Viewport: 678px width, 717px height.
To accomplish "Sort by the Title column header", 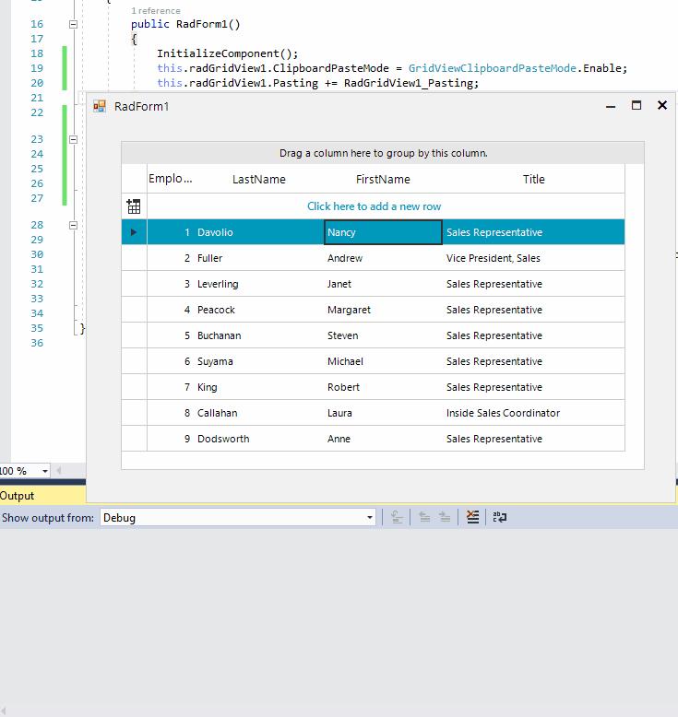I will click(533, 180).
